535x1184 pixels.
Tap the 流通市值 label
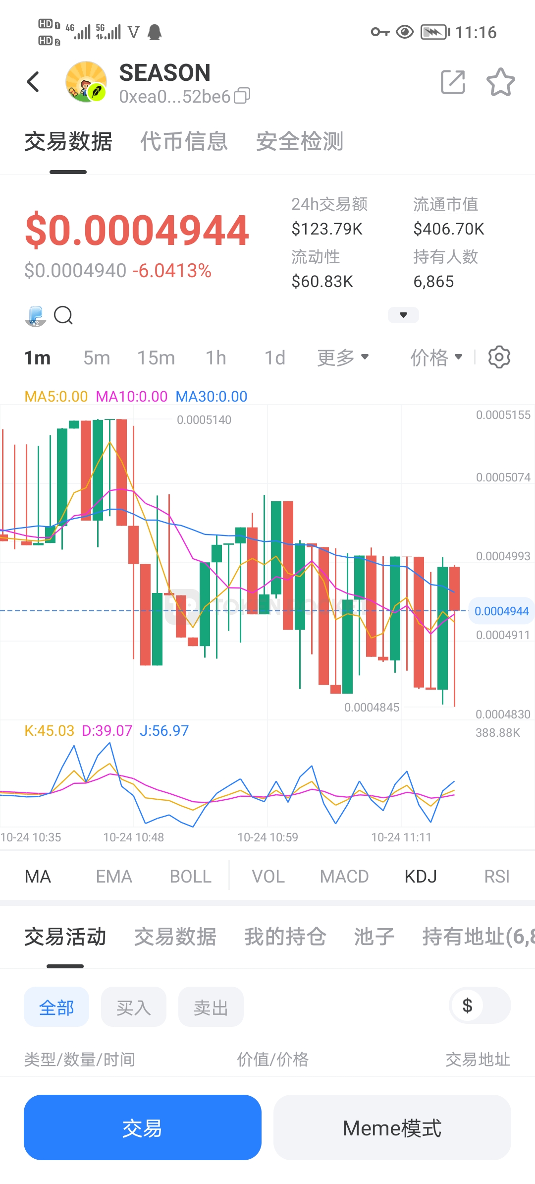pos(446,204)
